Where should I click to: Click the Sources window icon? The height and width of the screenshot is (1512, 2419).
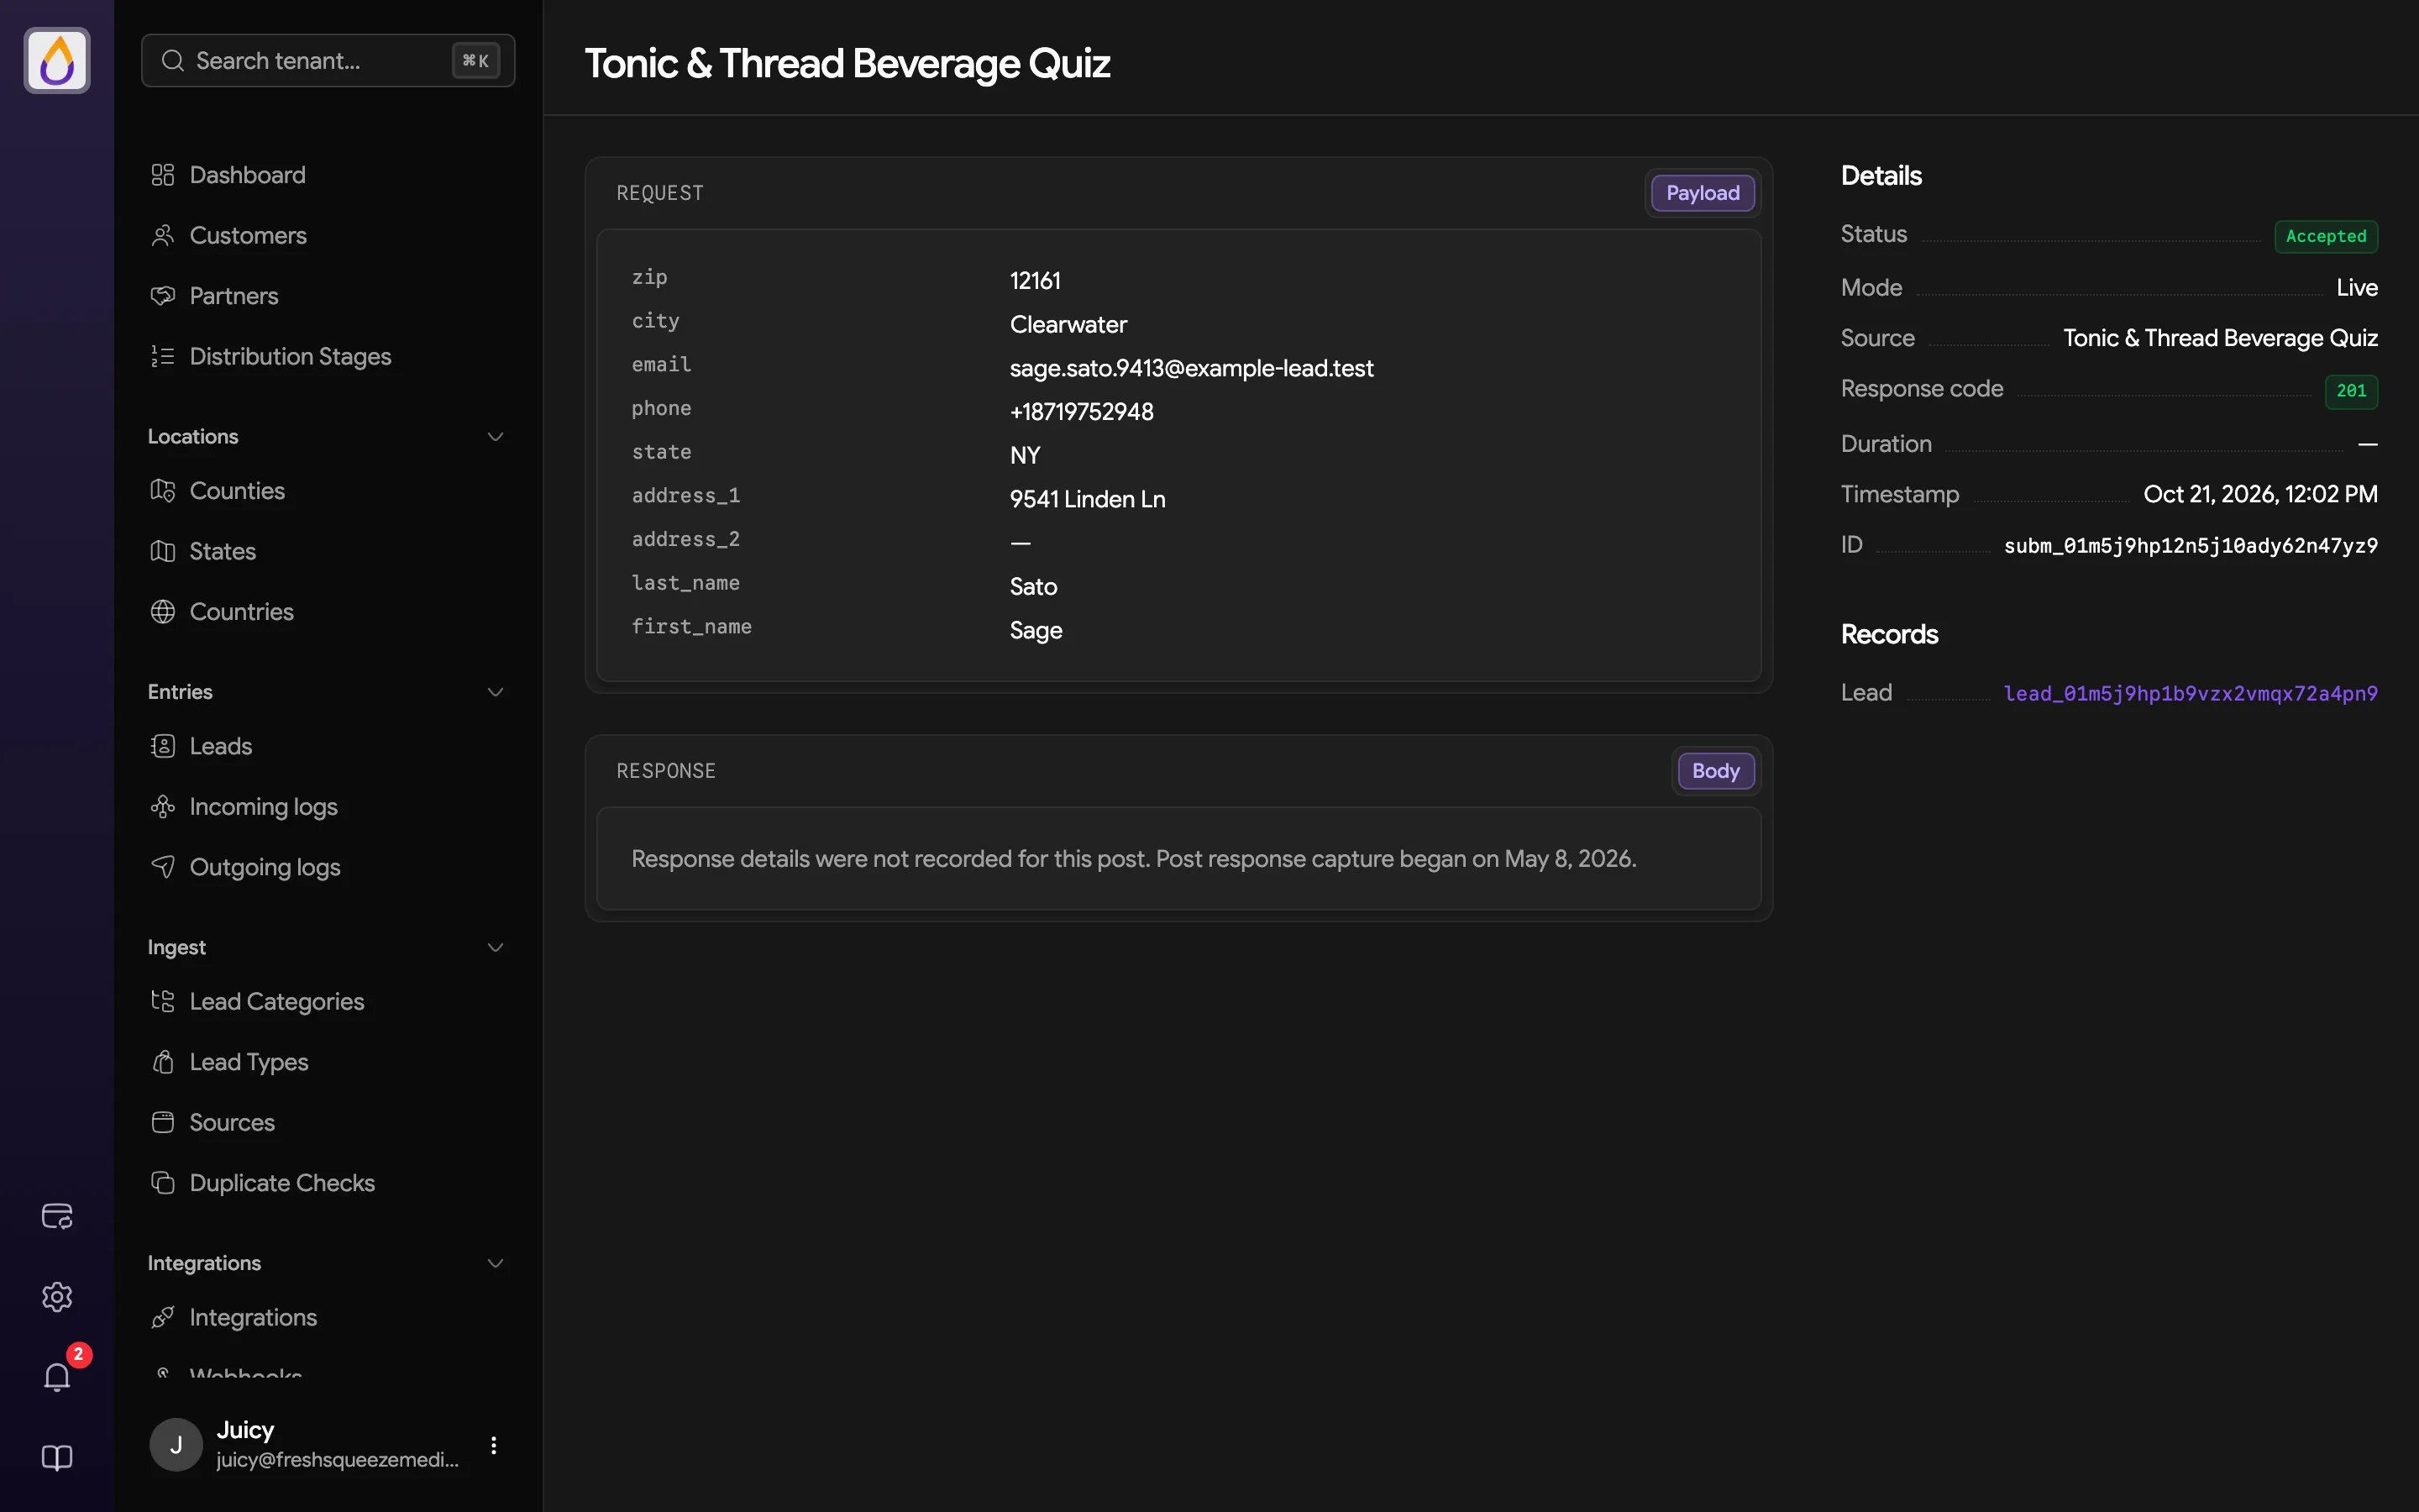[163, 1122]
